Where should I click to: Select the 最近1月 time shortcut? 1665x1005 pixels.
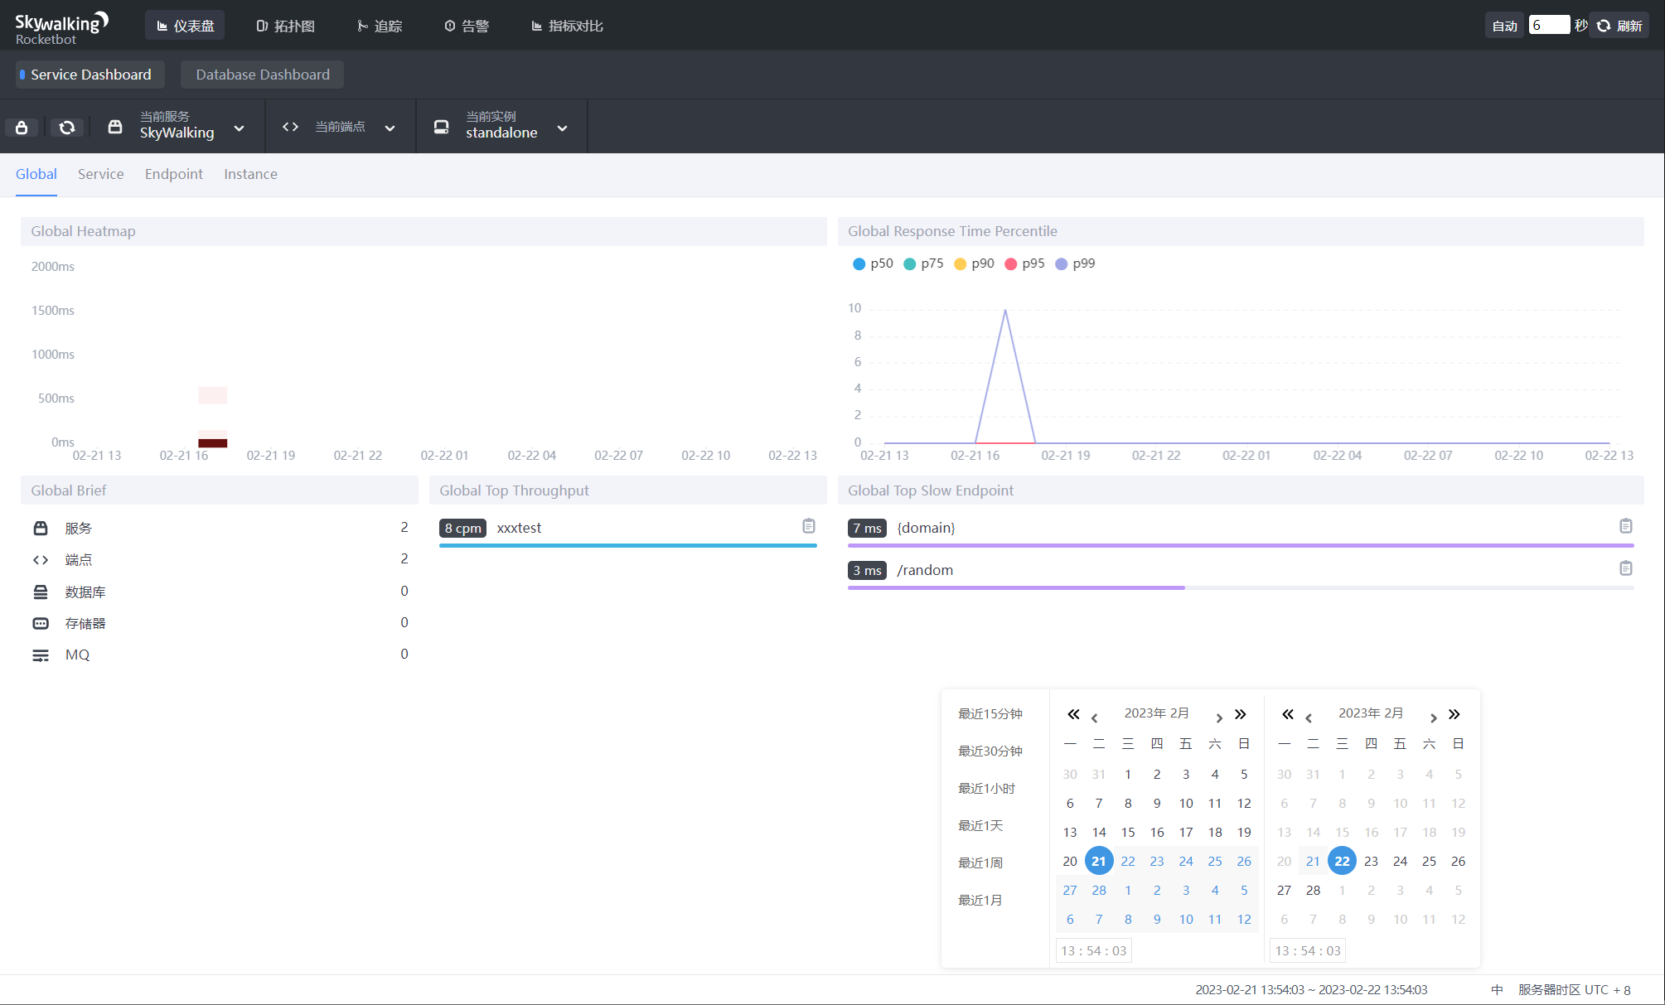click(x=980, y=900)
